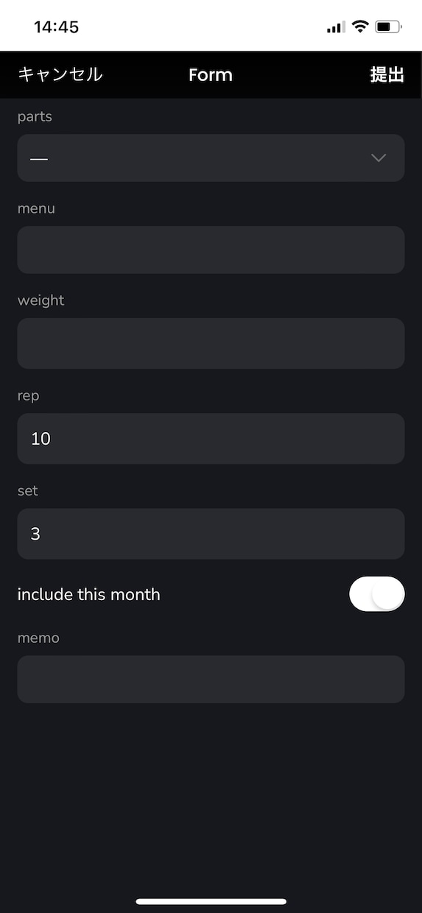Select the set field showing 3
422x913 pixels.
tap(211, 534)
